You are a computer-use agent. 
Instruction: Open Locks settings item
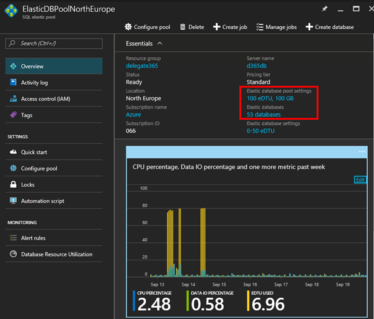coord(28,184)
